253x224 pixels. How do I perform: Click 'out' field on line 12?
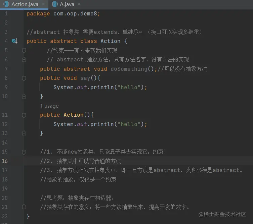click(82, 124)
